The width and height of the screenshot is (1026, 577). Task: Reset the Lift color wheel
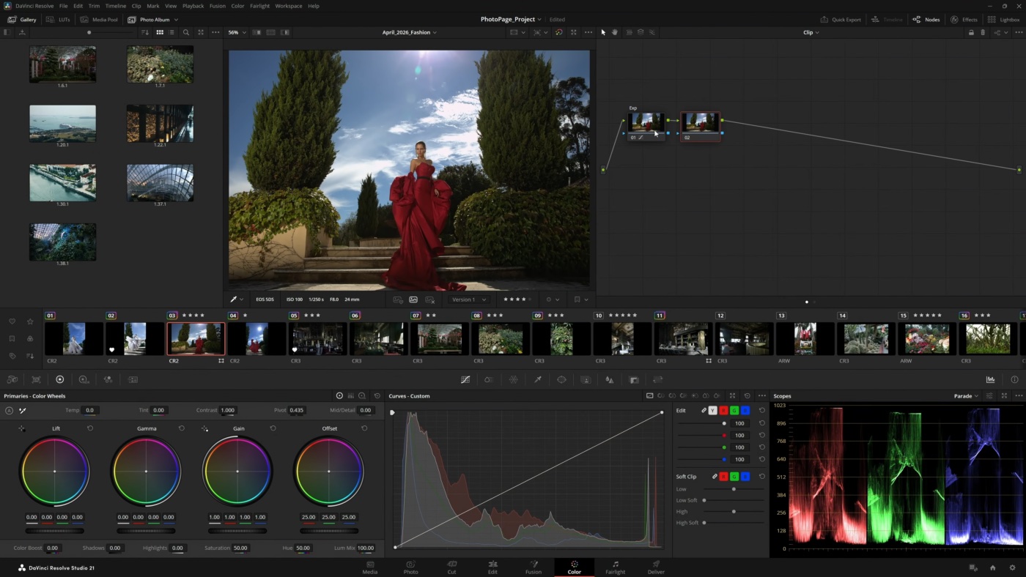tap(90, 428)
